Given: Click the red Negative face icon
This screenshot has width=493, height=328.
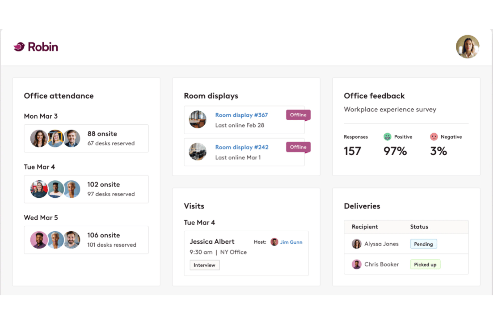Looking at the screenshot, I should 434,137.
